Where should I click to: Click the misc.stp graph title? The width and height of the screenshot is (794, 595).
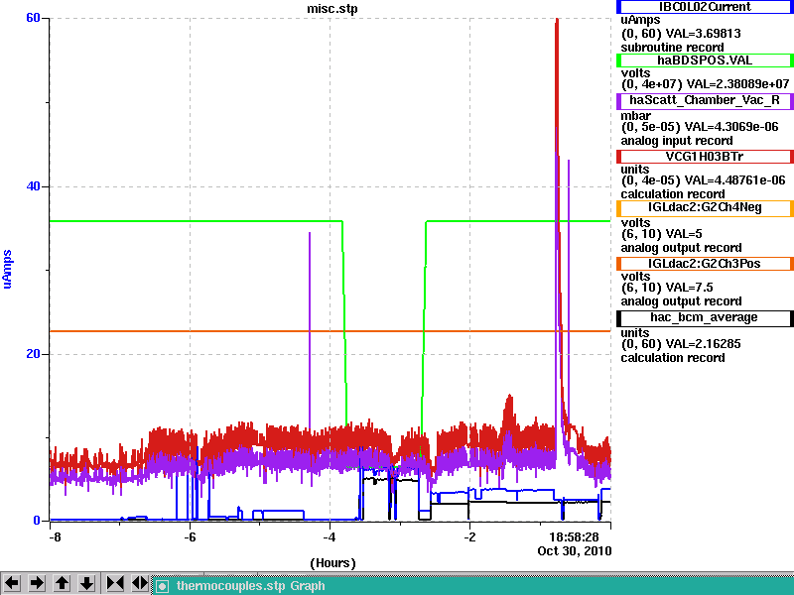tap(332, 9)
